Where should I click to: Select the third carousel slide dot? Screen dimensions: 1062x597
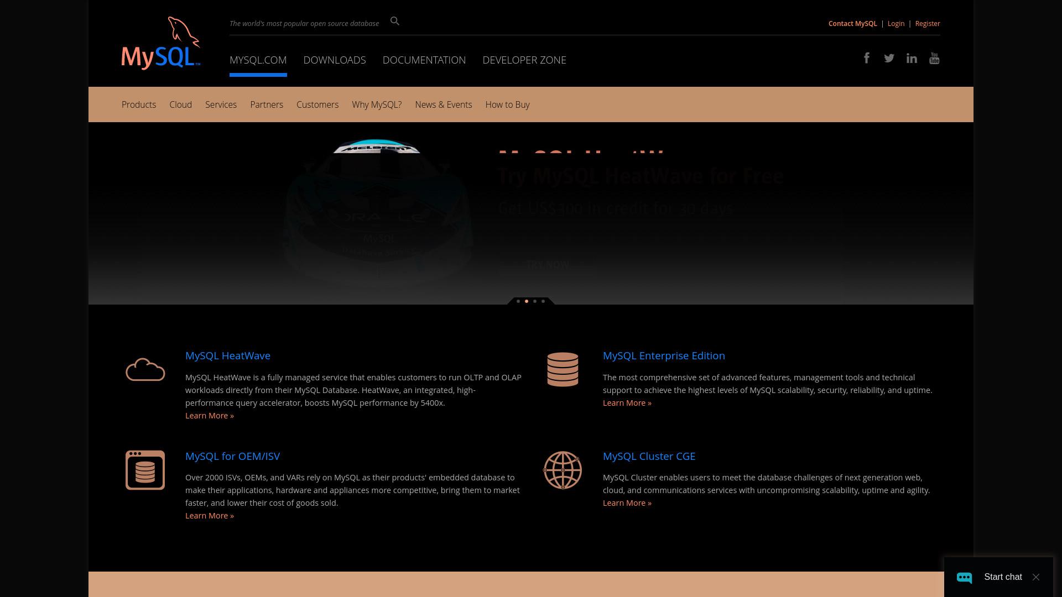click(x=535, y=301)
